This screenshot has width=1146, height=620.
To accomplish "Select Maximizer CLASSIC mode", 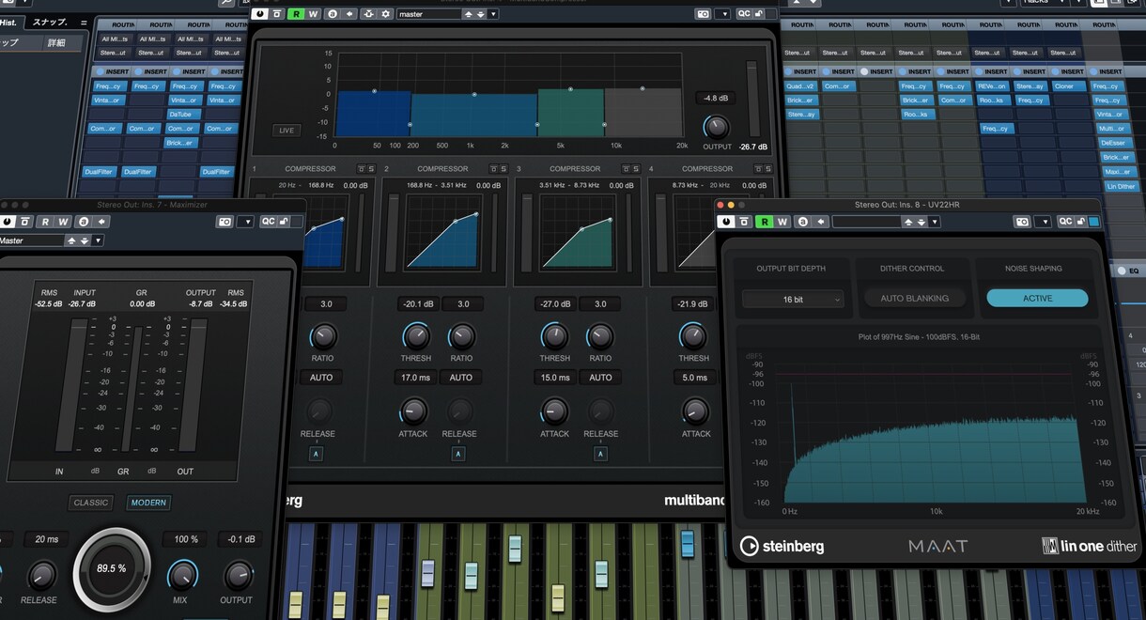I will pyautogui.click(x=91, y=503).
